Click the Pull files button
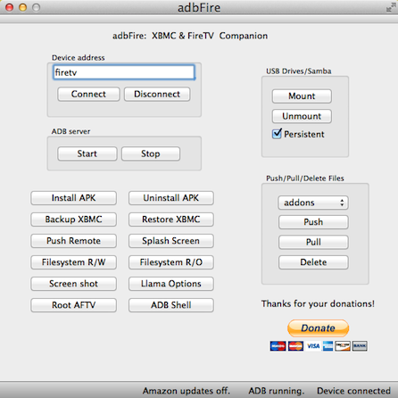 point(313,242)
